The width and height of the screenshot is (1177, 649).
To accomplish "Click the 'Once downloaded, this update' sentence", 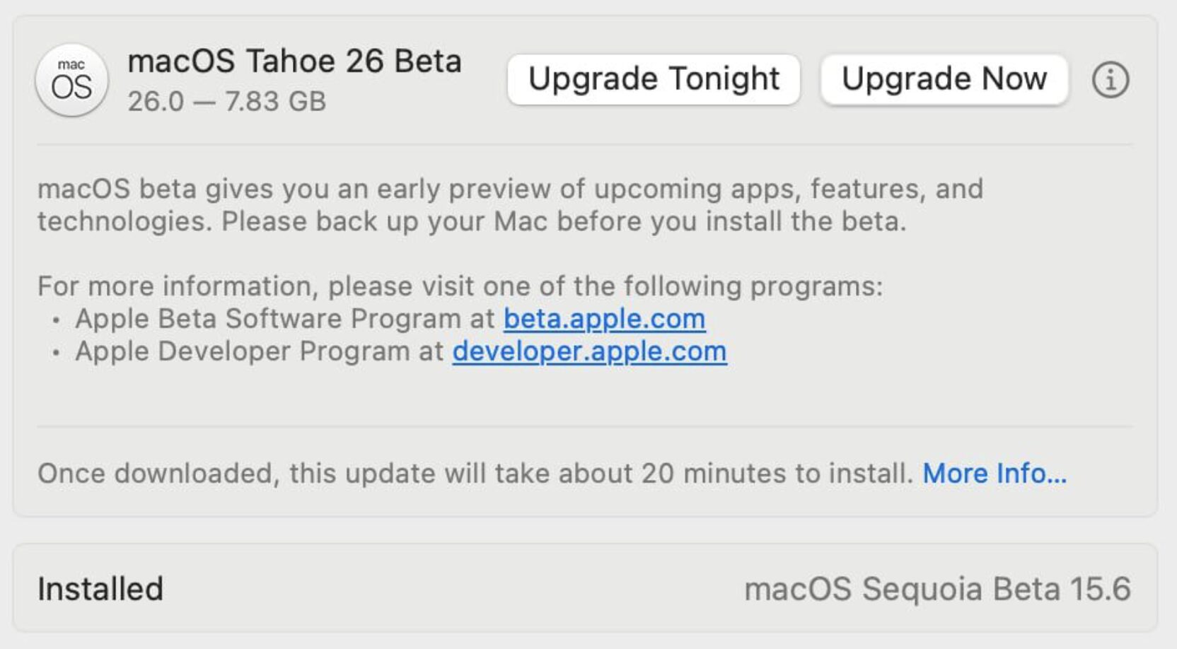I will (475, 473).
